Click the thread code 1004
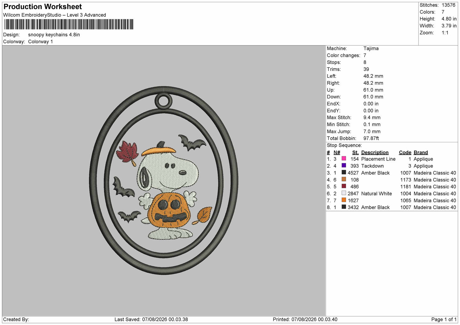This screenshot has height=325, width=460. click(x=406, y=194)
